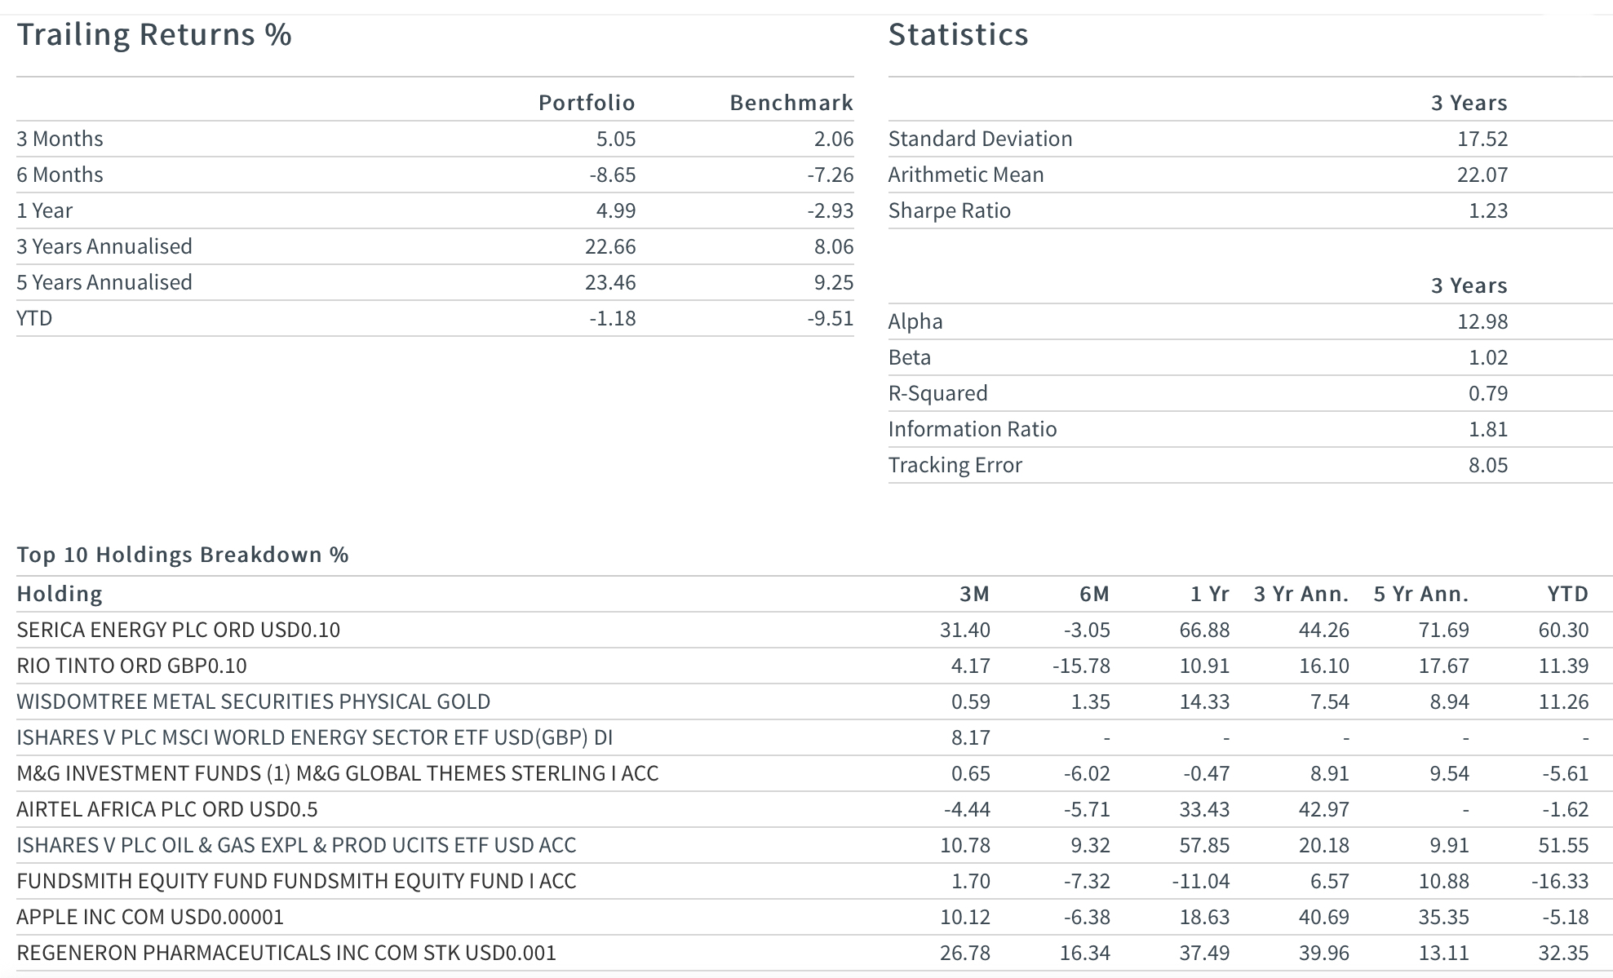This screenshot has height=978, width=1613.
Task: Click Fundsmith YTD value -16.33
Action: pos(1560,881)
